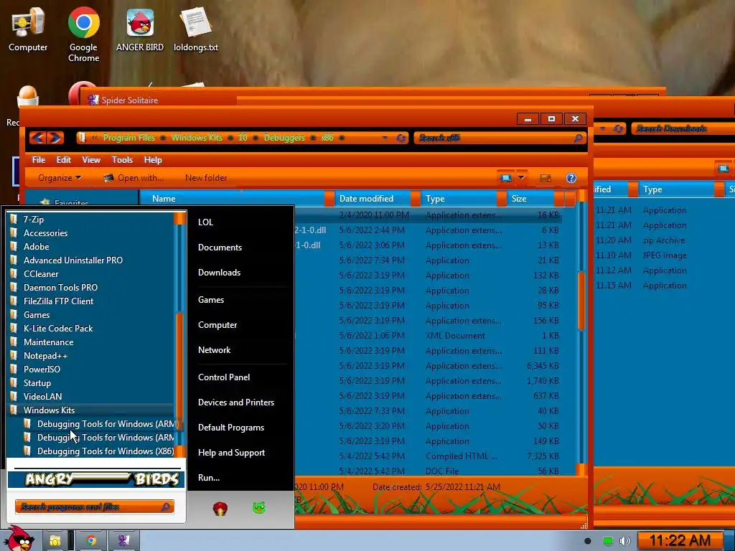Open the Help menu
The width and height of the screenshot is (735, 551).
[x=153, y=160]
